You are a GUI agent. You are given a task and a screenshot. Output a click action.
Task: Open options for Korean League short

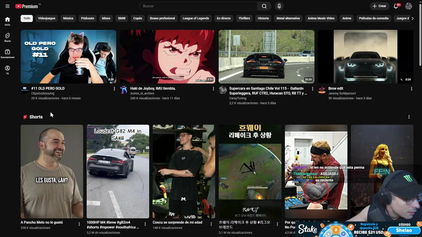point(277,224)
